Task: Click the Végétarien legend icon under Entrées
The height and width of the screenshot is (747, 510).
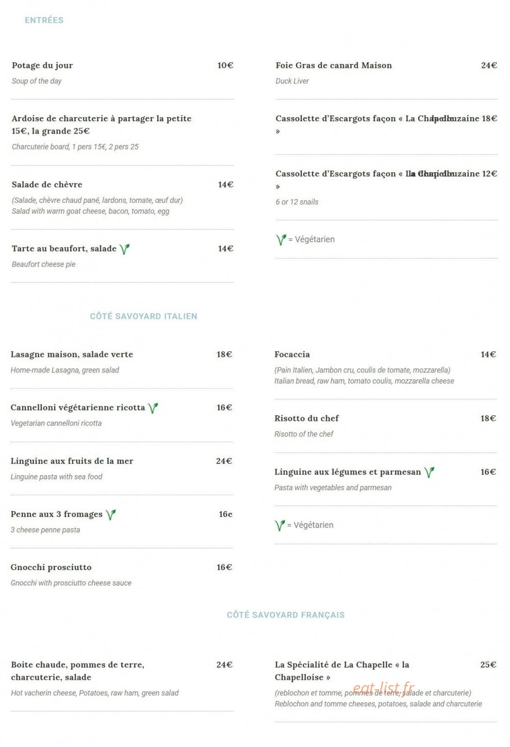Action: coord(281,240)
